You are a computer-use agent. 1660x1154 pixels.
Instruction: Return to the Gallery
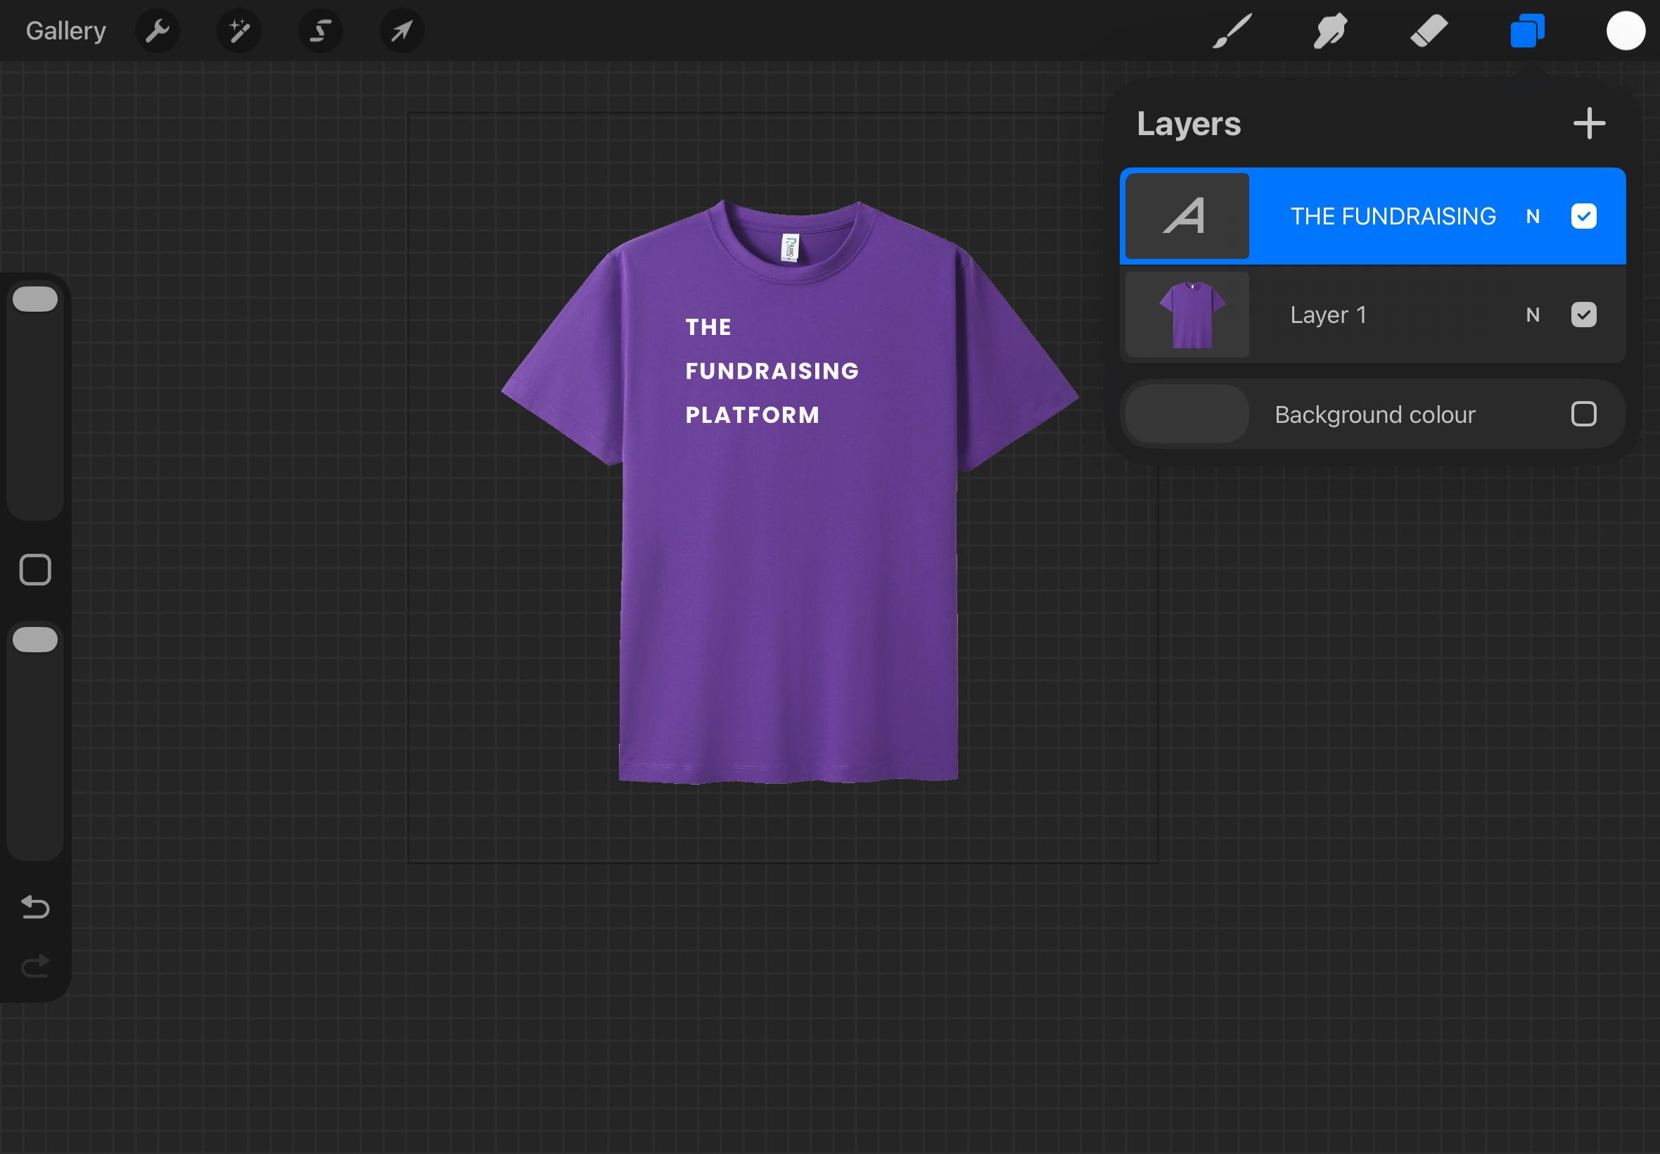pyautogui.click(x=65, y=31)
